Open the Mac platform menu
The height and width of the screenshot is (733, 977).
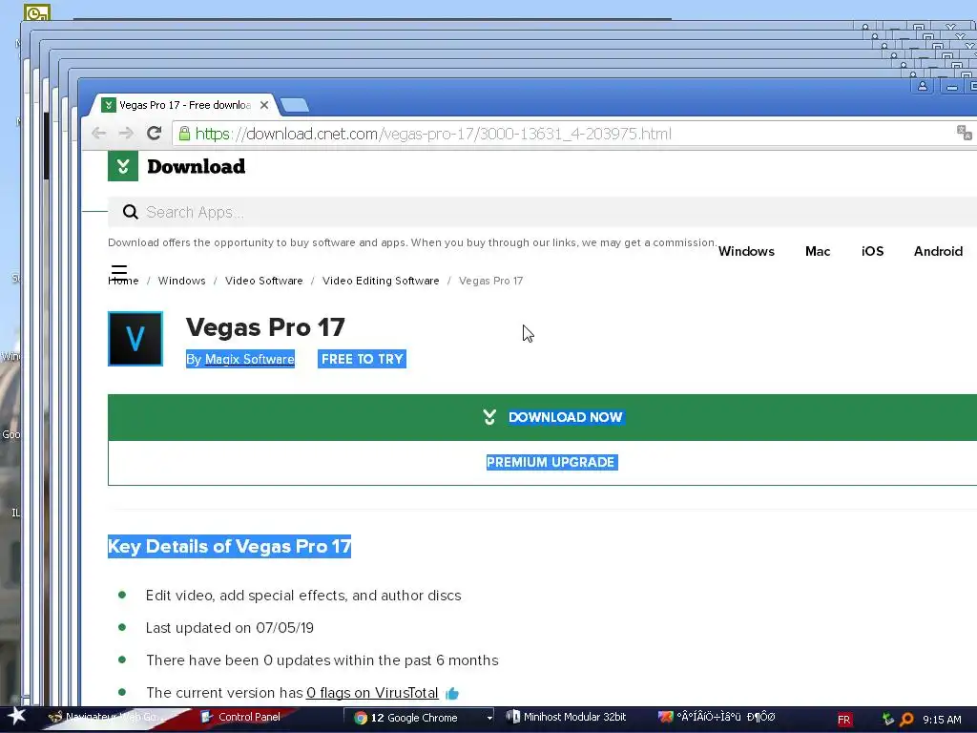[818, 251]
